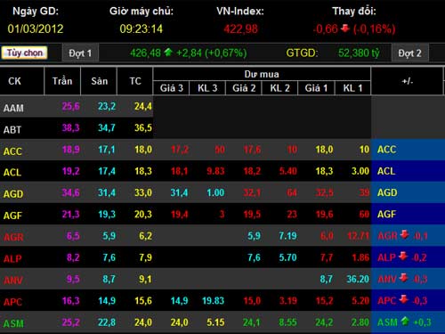
Task: Click ABT floor price 34,7
Action: click(x=107, y=128)
